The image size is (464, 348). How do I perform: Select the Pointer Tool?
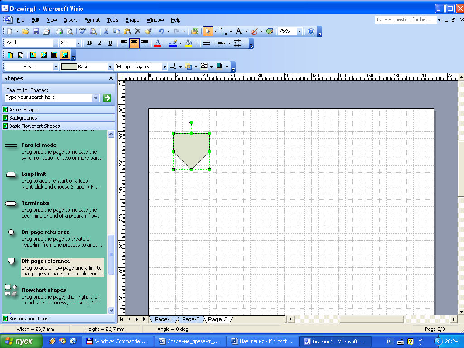pyautogui.click(x=208, y=31)
